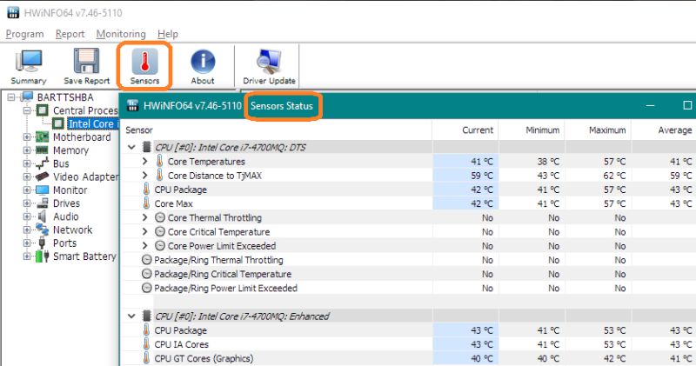Expand the Network tree node
The height and width of the screenshot is (366, 696).
point(27,230)
